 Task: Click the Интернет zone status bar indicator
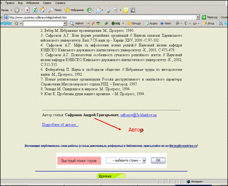(x=195, y=182)
